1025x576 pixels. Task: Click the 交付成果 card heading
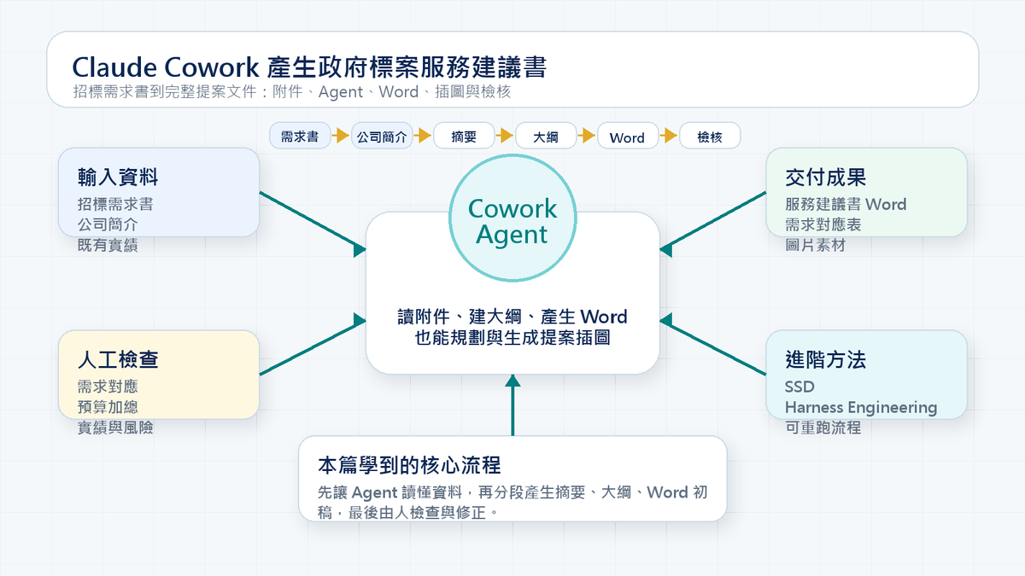pyautogui.click(x=826, y=177)
